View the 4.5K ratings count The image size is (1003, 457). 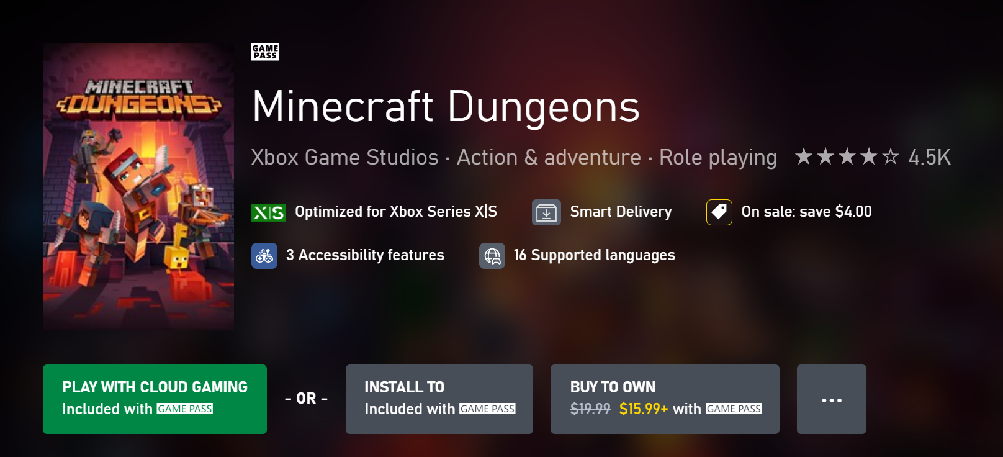point(929,158)
